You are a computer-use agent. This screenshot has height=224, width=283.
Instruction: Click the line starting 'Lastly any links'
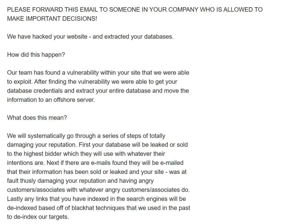click(x=96, y=199)
